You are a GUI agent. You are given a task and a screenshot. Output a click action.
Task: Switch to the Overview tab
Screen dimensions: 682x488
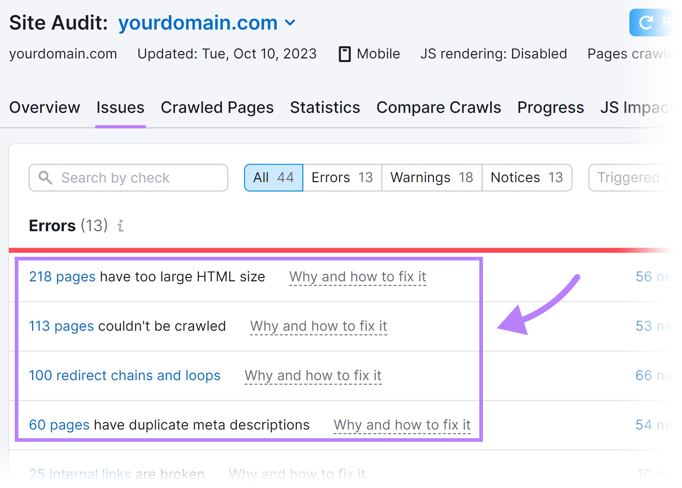coord(45,107)
